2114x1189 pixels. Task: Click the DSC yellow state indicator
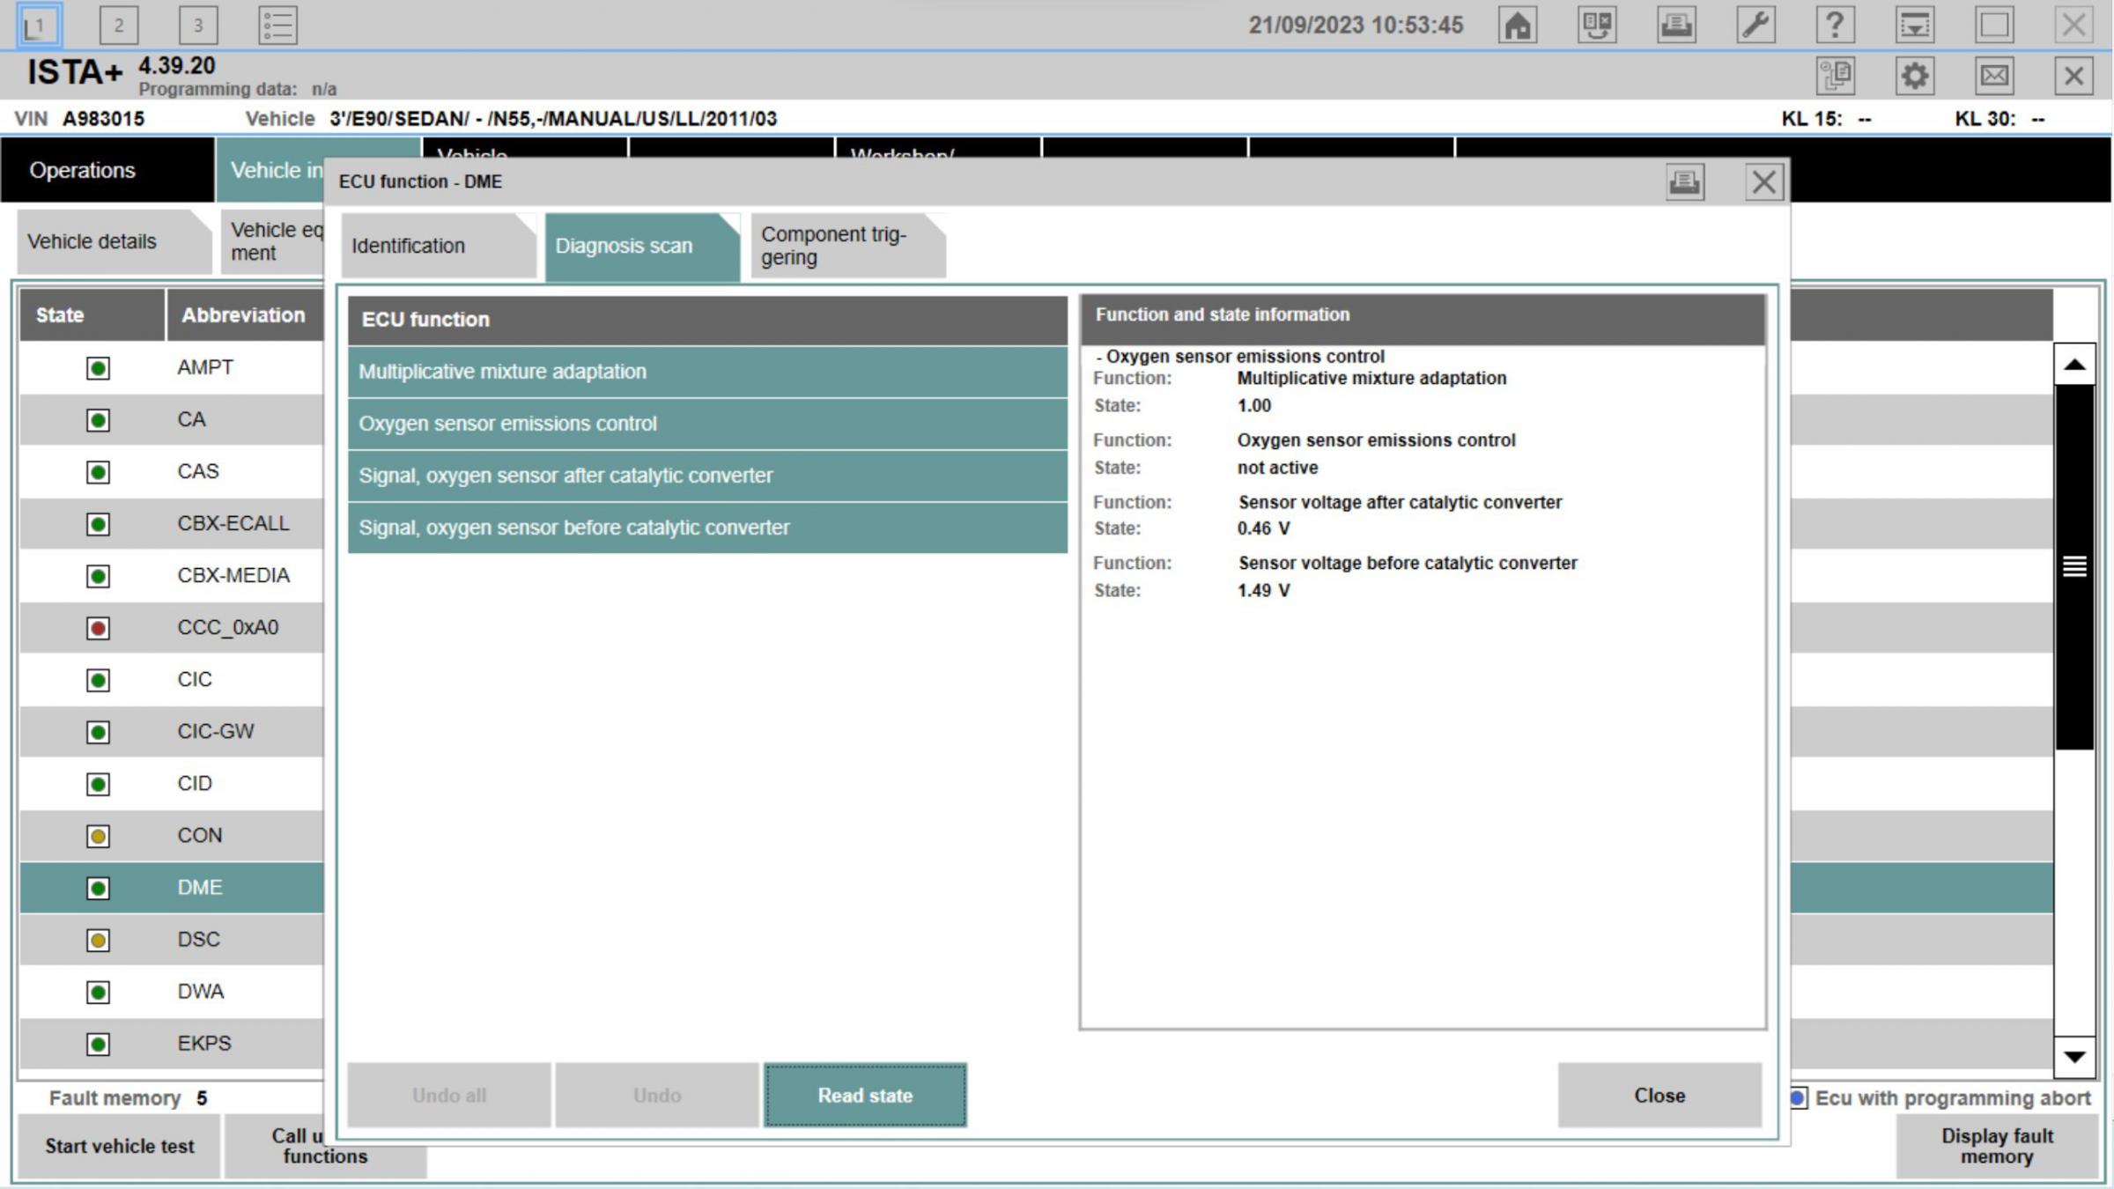pos(98,940)
